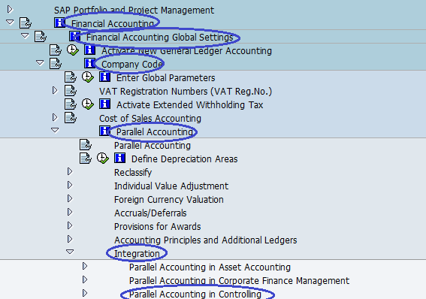Collapse the Company Code node
426x299 pixels.
(40, 63)
